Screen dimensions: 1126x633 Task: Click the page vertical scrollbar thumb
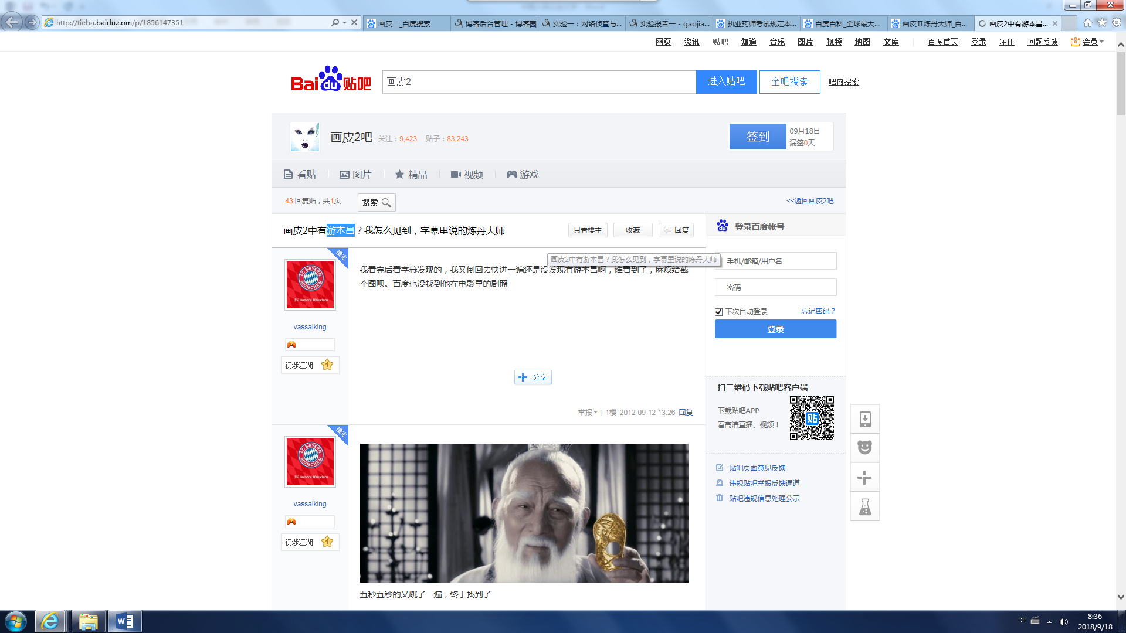coord(1120,84)
